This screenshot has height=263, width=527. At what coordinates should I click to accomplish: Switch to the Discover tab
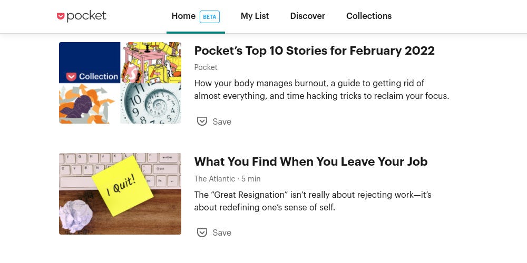307,16
